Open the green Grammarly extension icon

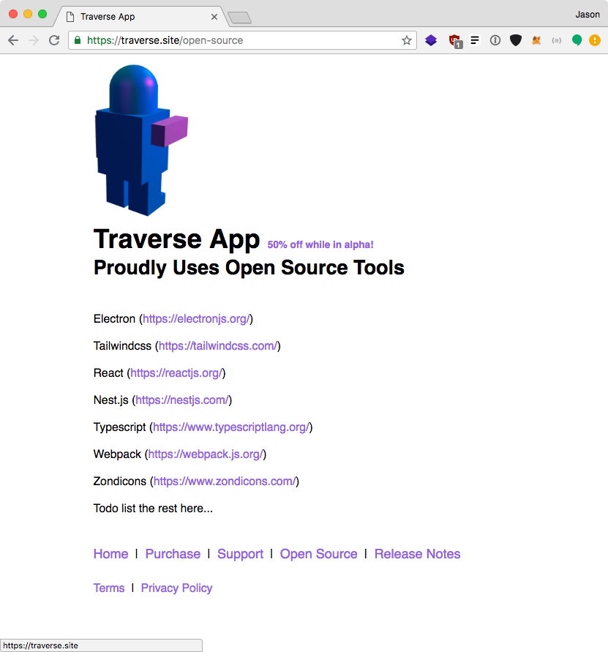click(x=577, y=40)
